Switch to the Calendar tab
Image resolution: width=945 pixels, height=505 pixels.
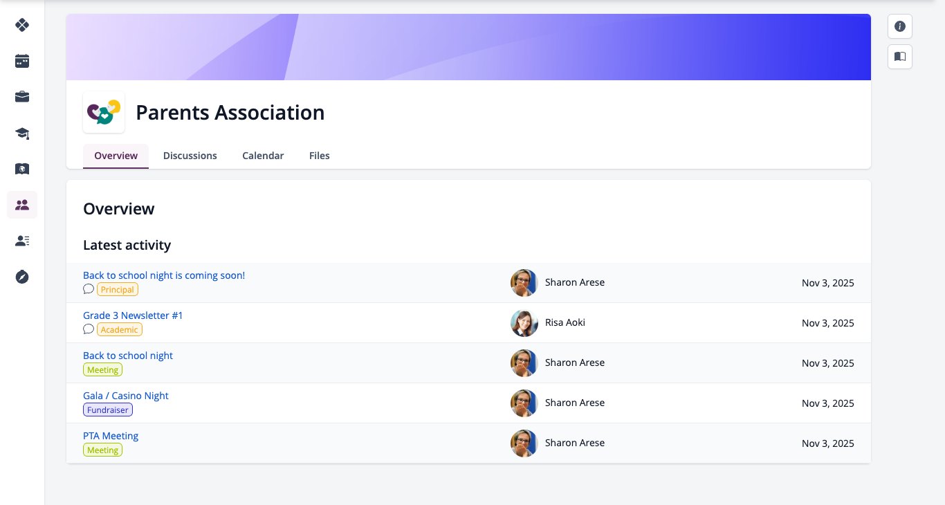coord(263,156)
